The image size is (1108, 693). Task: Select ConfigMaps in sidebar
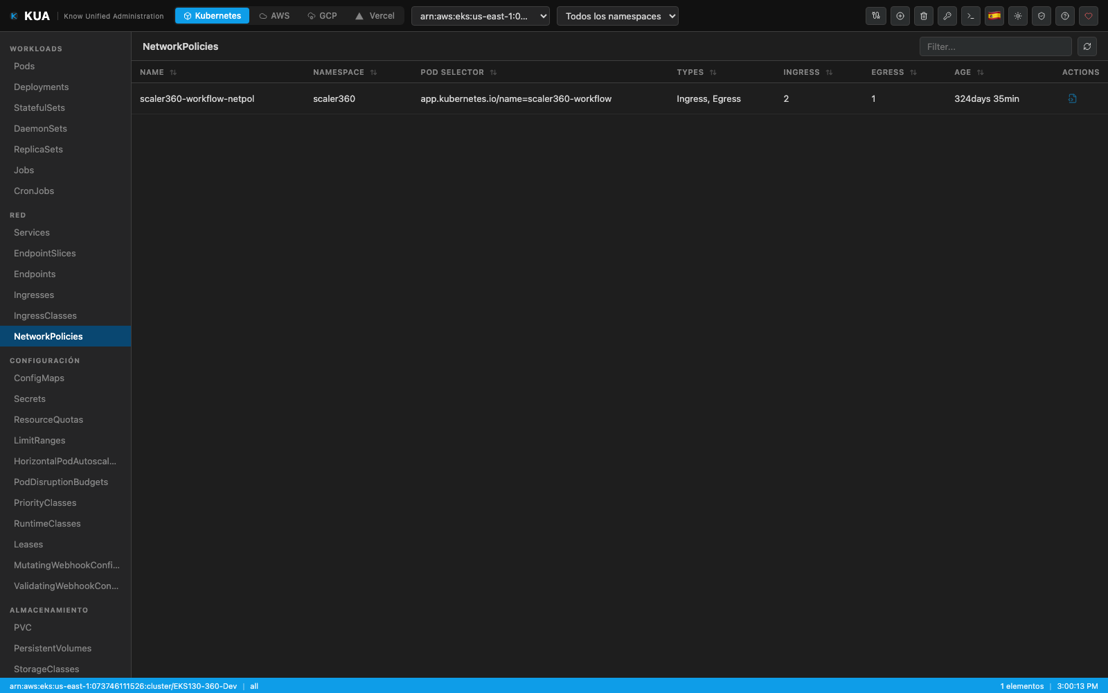[65, 378]
